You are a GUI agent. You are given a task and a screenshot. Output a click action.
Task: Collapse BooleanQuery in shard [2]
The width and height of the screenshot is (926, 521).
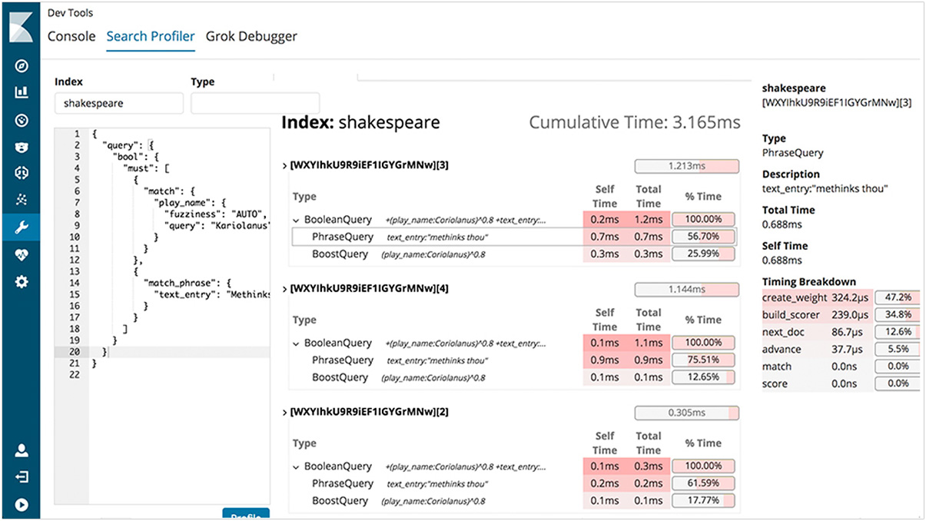pyautogui.click(x=297, y=466)
